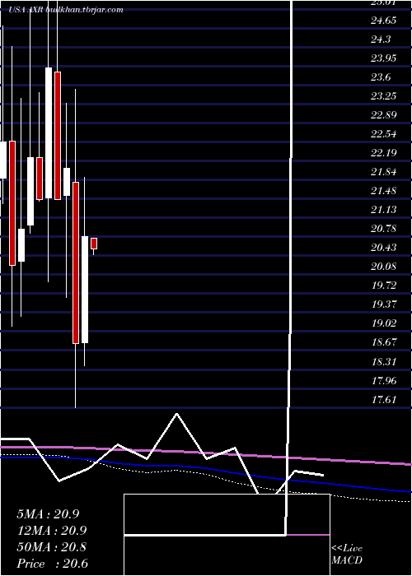This screenshot has height=576, width=412.
Task: Click the 50MA : 20.8 value
Action: 51,547
